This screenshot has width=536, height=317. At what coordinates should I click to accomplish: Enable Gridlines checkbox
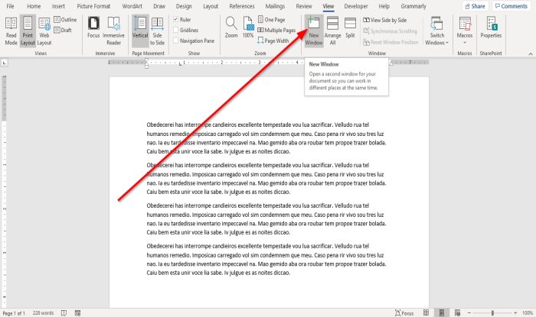[x=185, y=30]
